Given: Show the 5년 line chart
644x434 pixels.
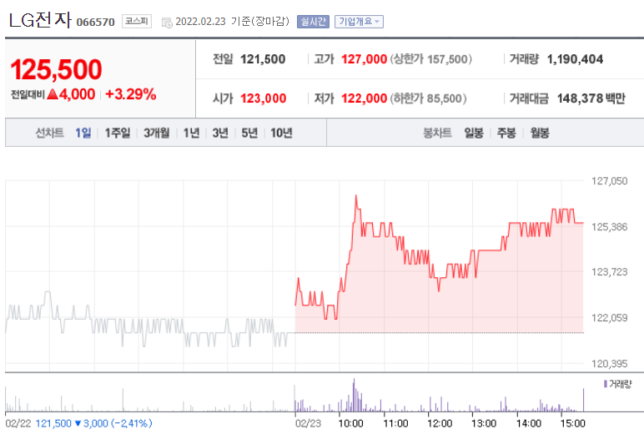Looking at the screenshot, I should (x=249, y=133).
